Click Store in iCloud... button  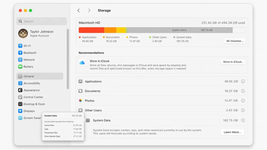click(233, 62)
